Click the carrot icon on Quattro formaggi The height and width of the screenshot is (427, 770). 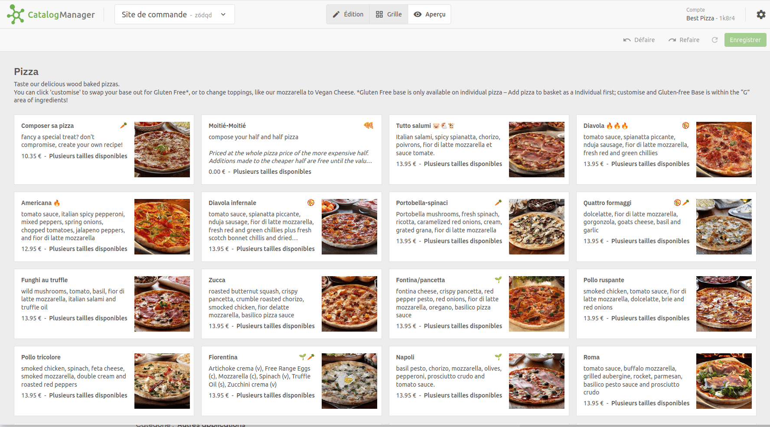tap(685, 202)
